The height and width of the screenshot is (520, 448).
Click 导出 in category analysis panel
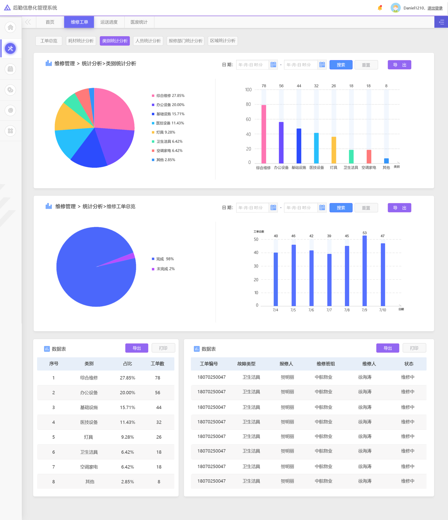click(399, 65)
